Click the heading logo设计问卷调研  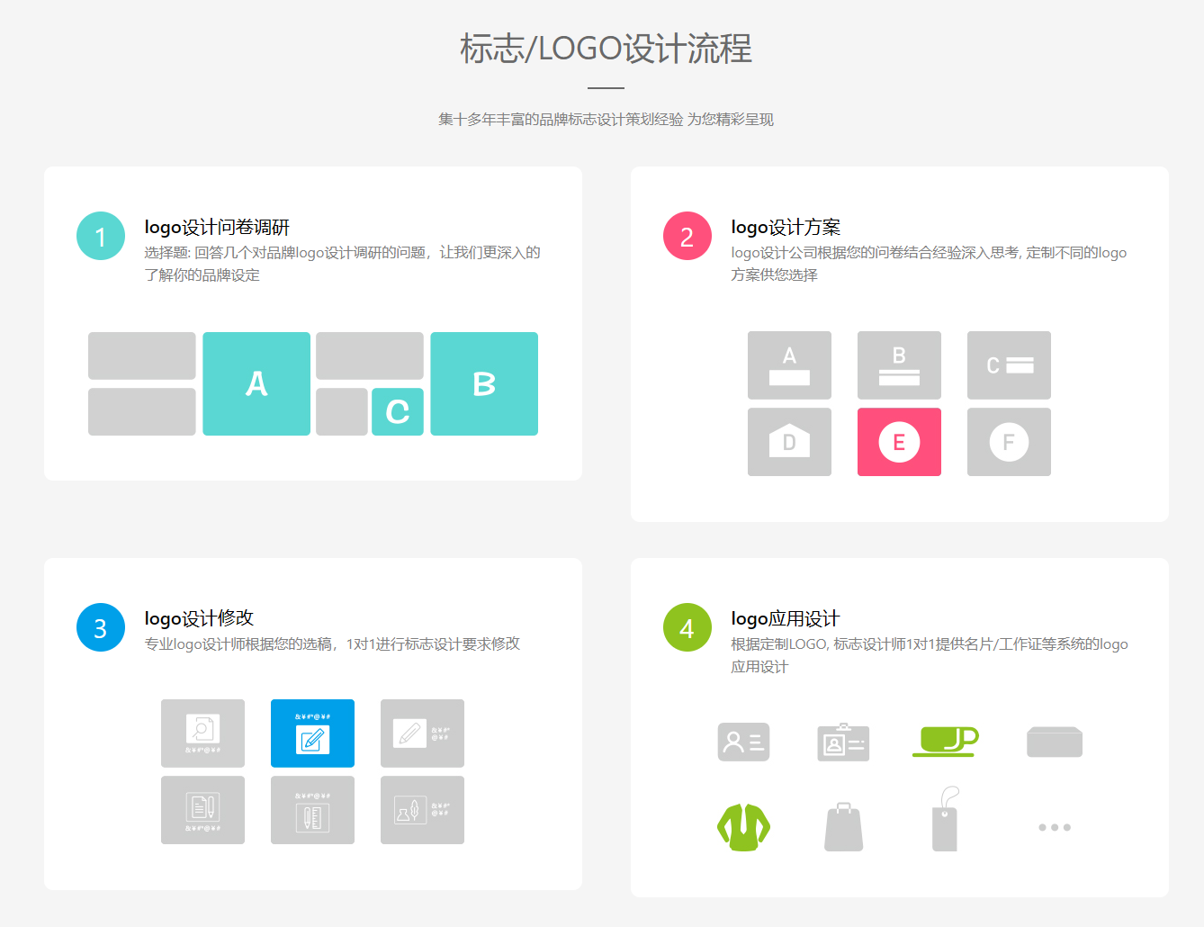tap(217, 227)
